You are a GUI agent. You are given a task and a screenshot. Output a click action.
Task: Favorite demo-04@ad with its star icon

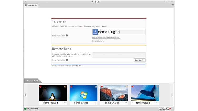tap(127, 87)
